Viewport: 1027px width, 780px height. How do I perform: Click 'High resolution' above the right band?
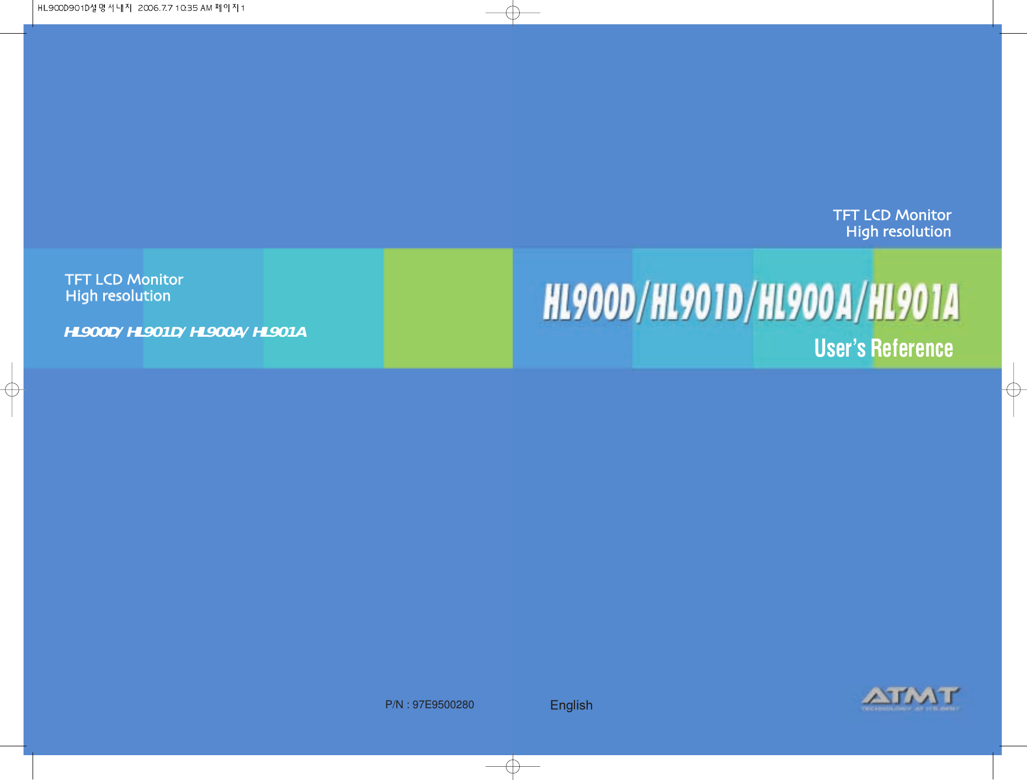click(898, 231)
